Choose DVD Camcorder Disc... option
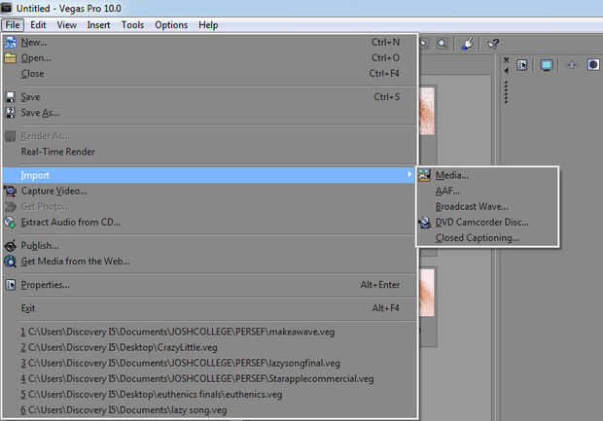 487,223
